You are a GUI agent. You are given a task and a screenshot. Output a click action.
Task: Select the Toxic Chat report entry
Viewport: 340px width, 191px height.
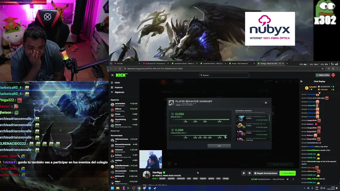click(252, 139)
